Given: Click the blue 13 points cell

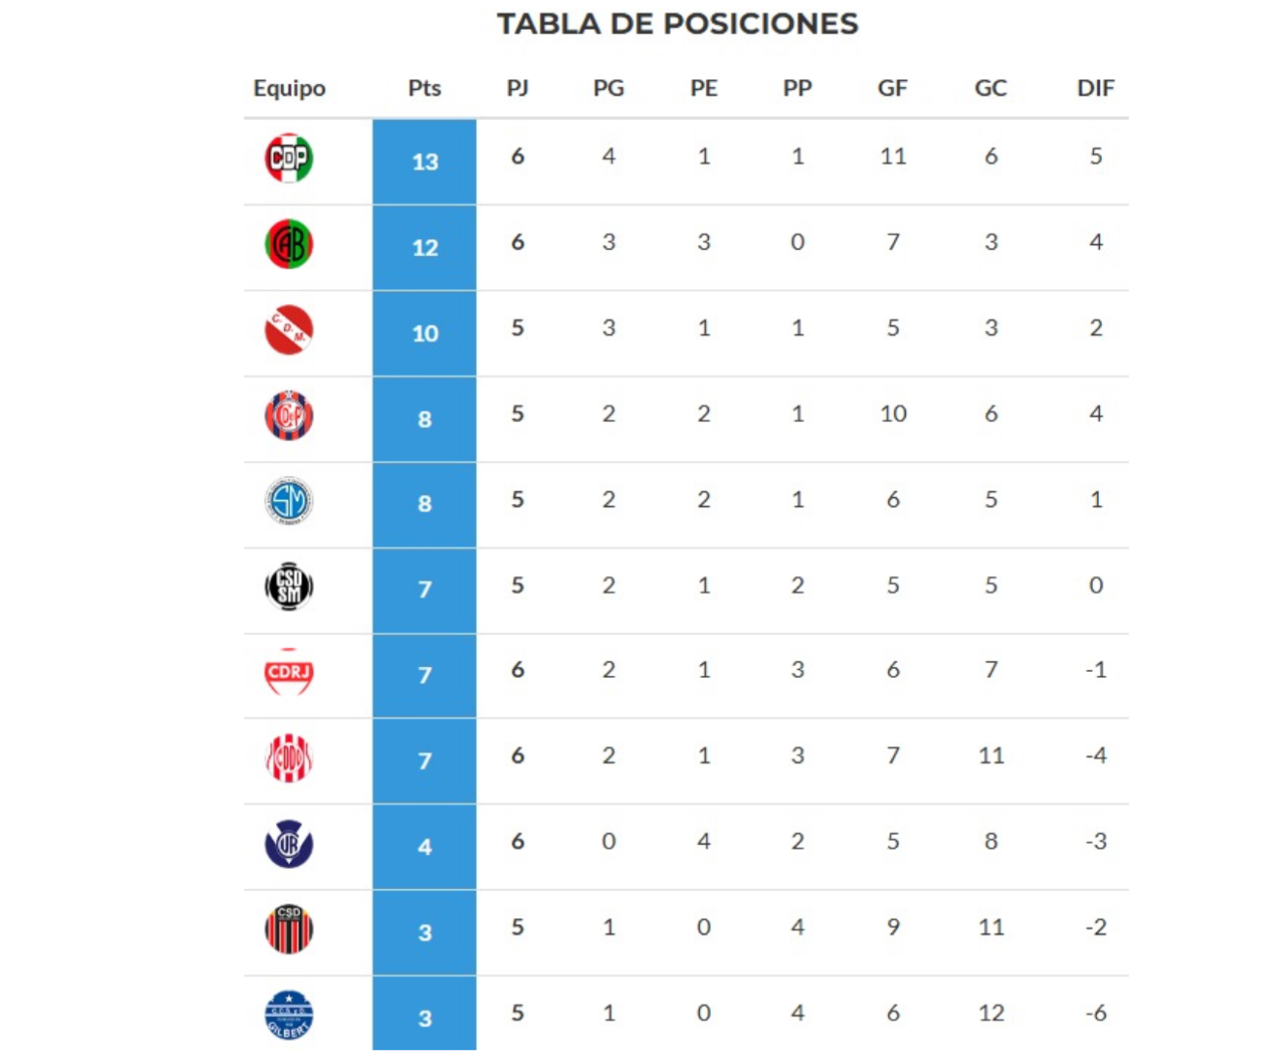Looking at the screenshot, I should tap(425, 162).
